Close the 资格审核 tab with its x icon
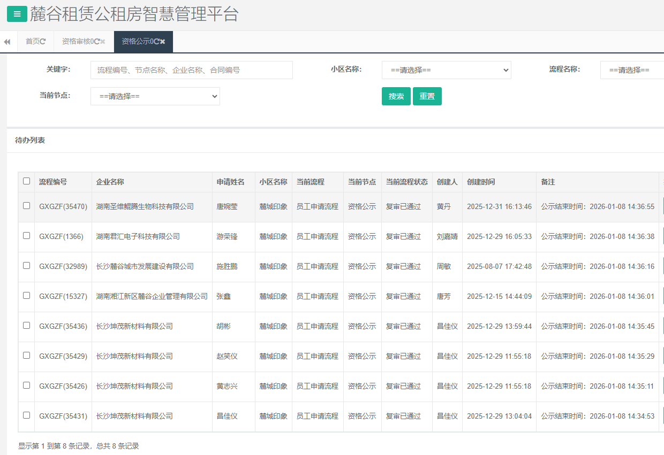This screenshot has width=664, height=455. point(102,41)
